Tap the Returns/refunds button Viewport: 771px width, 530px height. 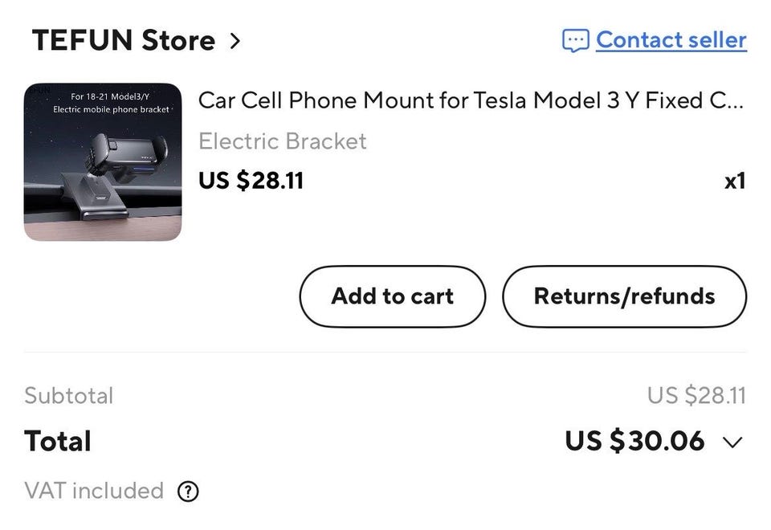(624, 296)
